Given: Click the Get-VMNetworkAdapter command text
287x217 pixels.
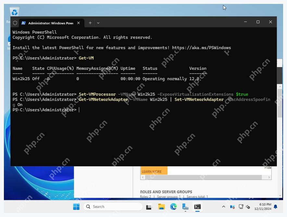Looking at the screenshot, I should [103, 100].
